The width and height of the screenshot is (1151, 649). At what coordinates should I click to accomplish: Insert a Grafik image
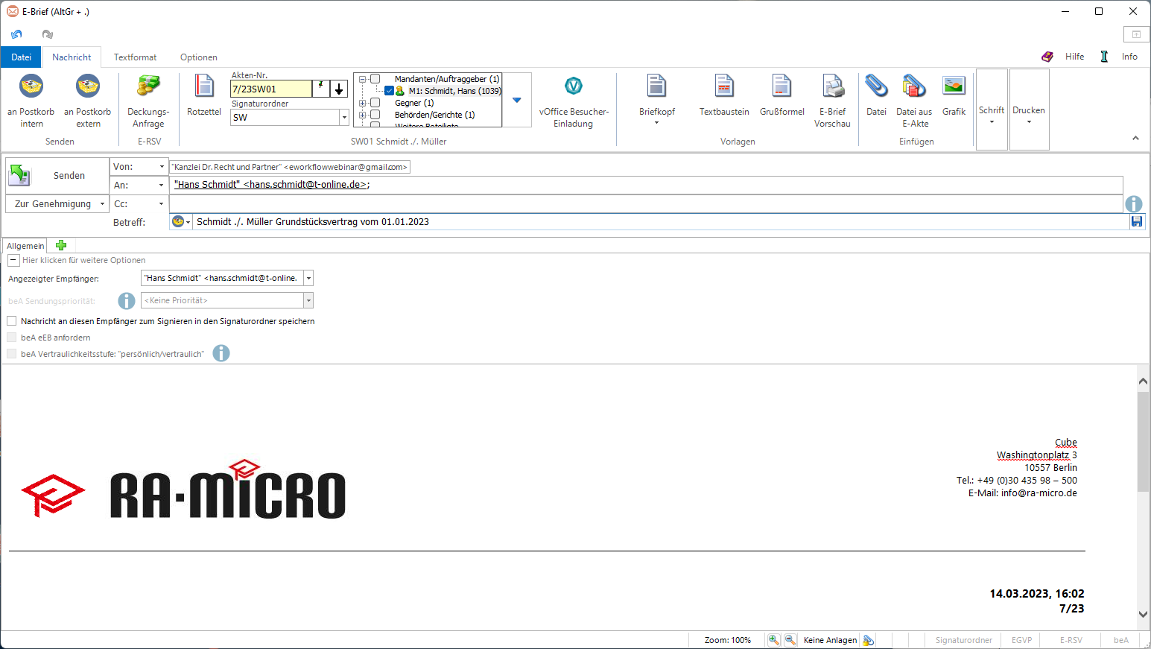(x=954, y=95)
